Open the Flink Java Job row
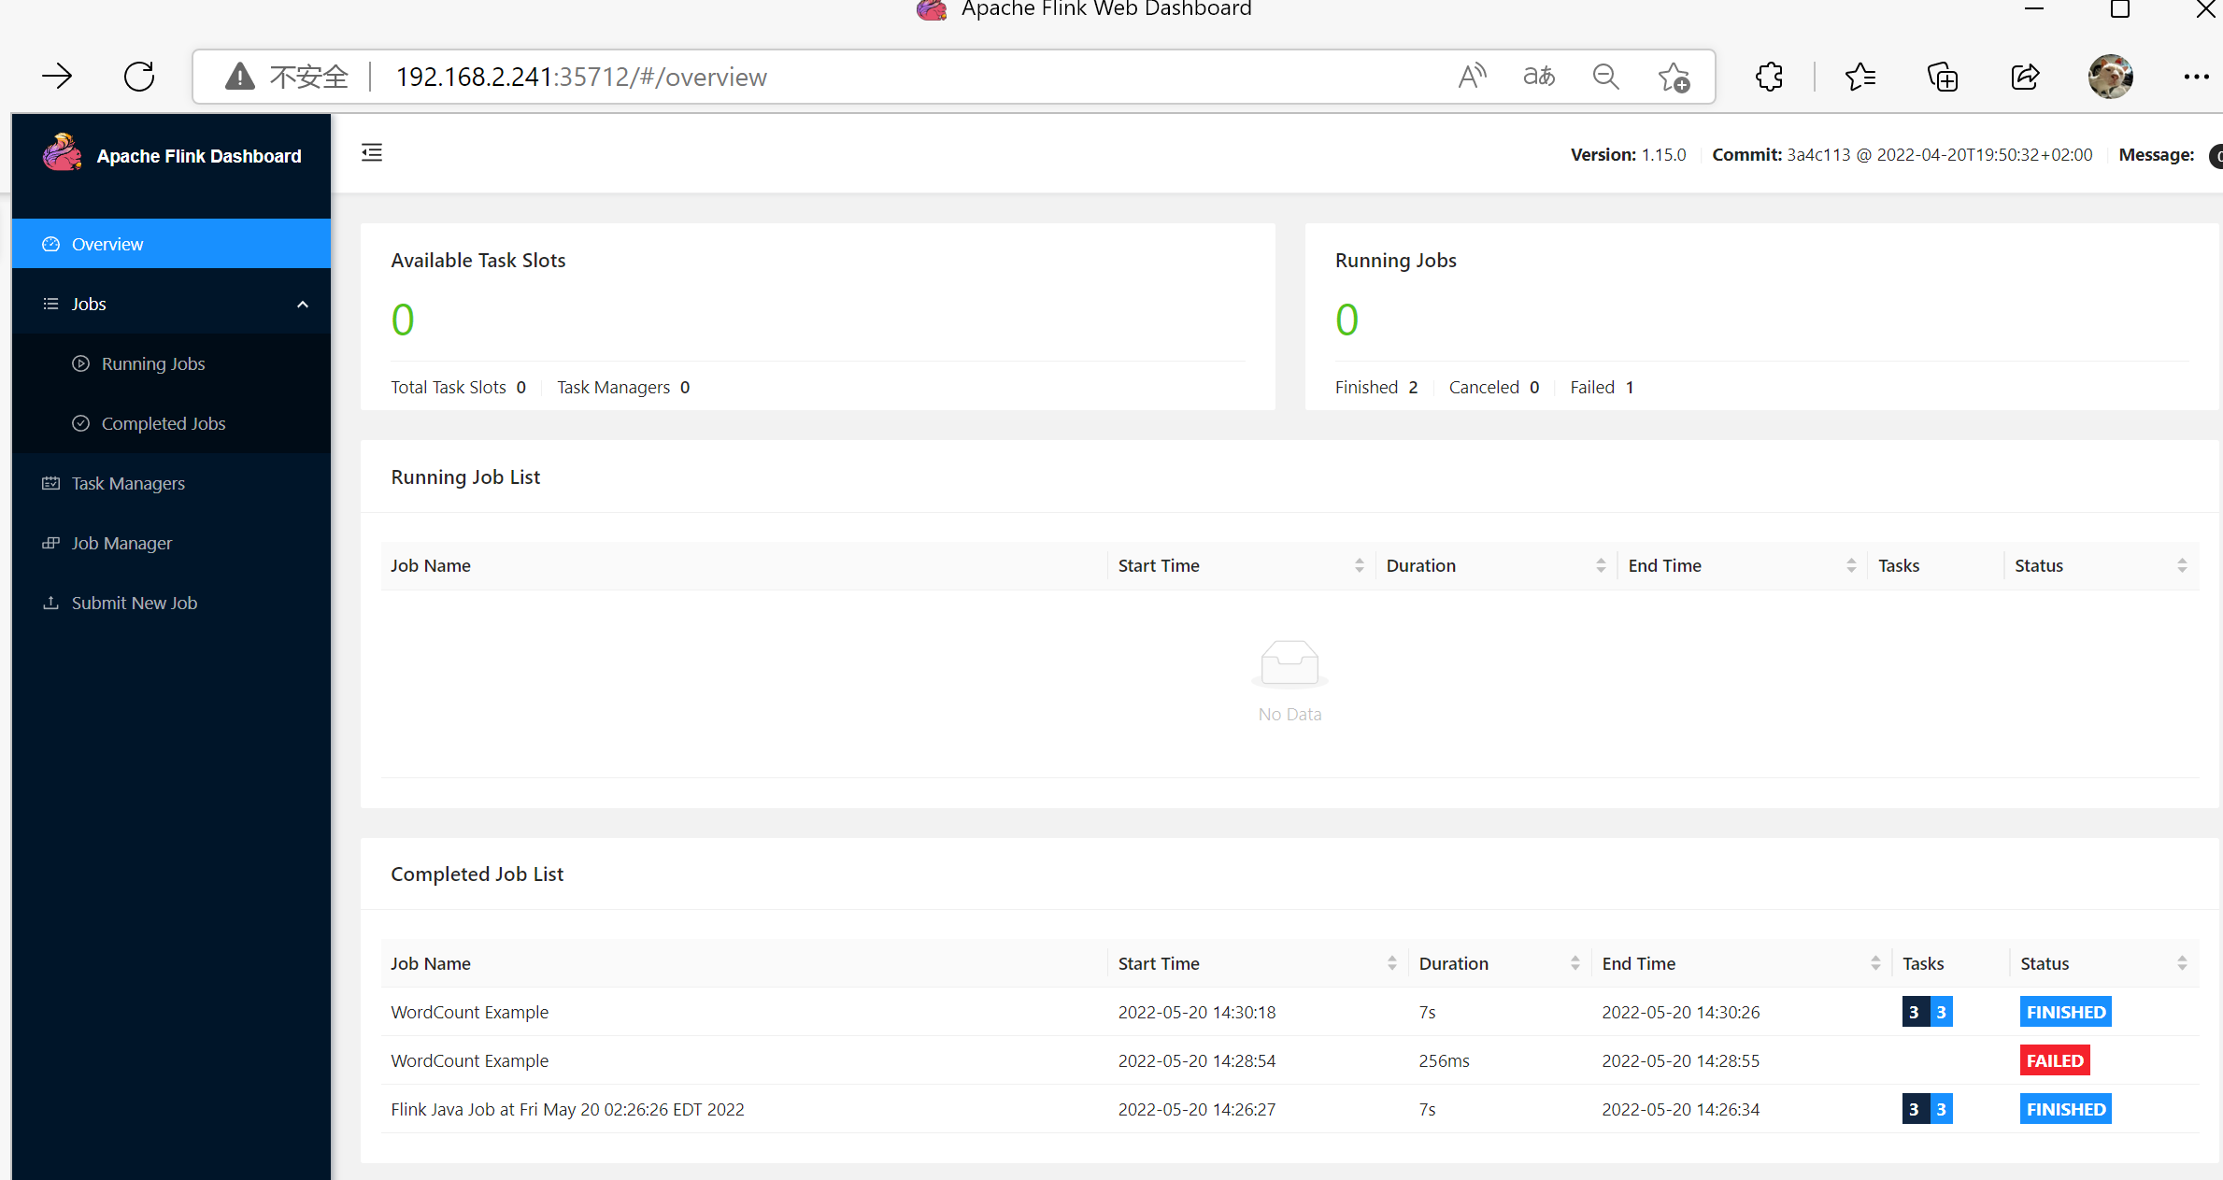 [x=567, y=1110]
